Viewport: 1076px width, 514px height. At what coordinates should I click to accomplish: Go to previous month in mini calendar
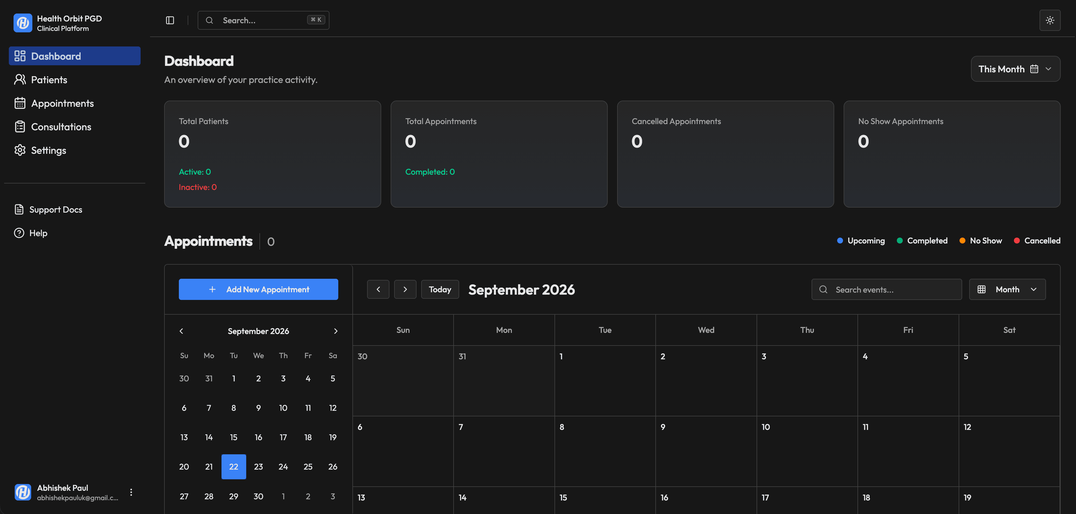coord(181,331)
